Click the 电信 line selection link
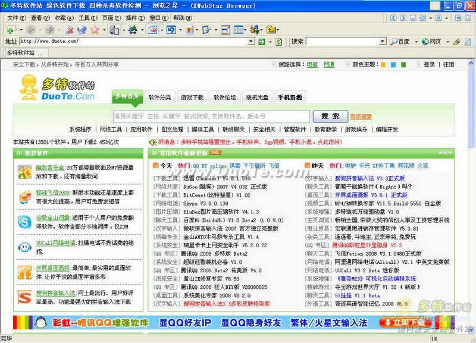 click(312, 64)
